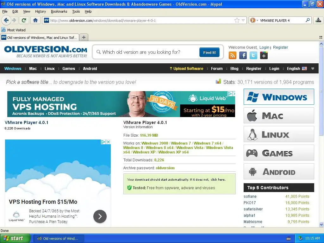Viewport: 324px width, 243px height.
Task: Open the Forum link in nav bar
Action: point(217,69)
